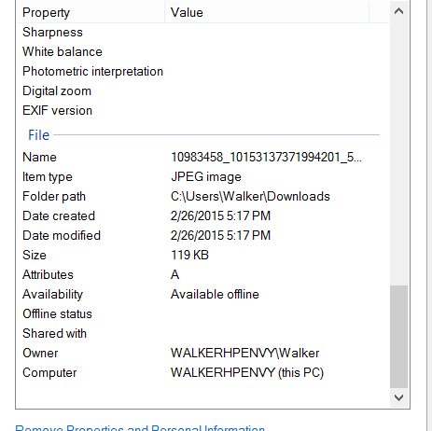Image resolution: width=432 pixels, height=431 pixels.
Task: Click the scroll down arrow
Action: tap(398, 397)
